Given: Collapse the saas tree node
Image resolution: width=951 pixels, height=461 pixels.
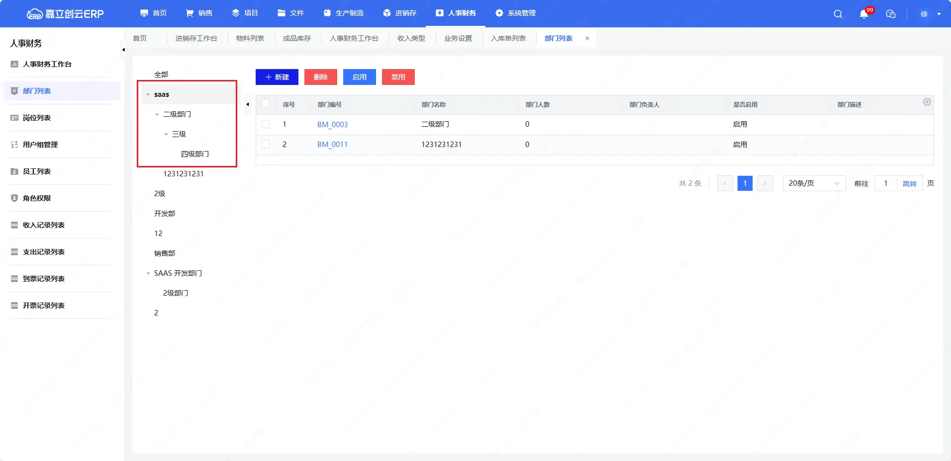Looking at the screenshot, I should point(148,94).
